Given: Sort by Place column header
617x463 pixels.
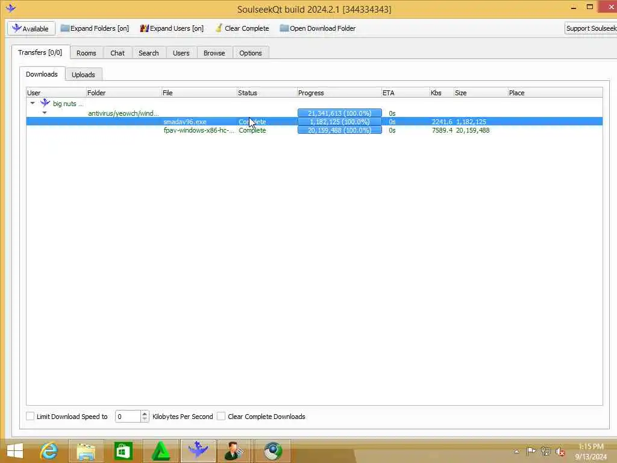Looking at the screenshot, I should coord(555,93).
